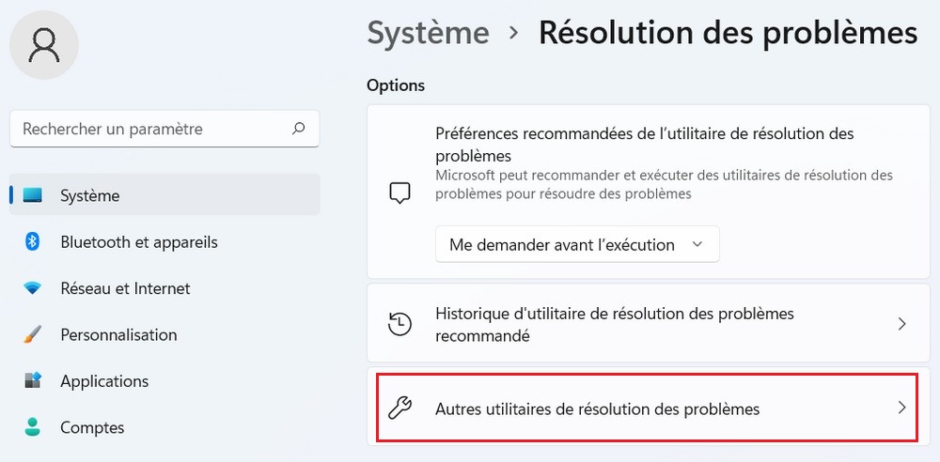This screenshot has width=940, height=462.
Task: Go to Réseau et Internet settings
Action: [125, 288]
